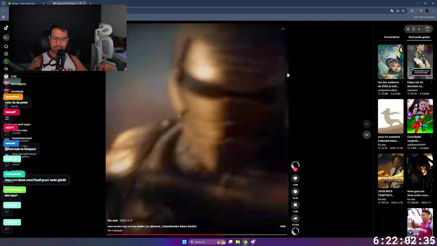Open 'Carol Balds reagindo' video thumbnail
The width and height of the screenshot is (437, 246).
pos(420,116)
